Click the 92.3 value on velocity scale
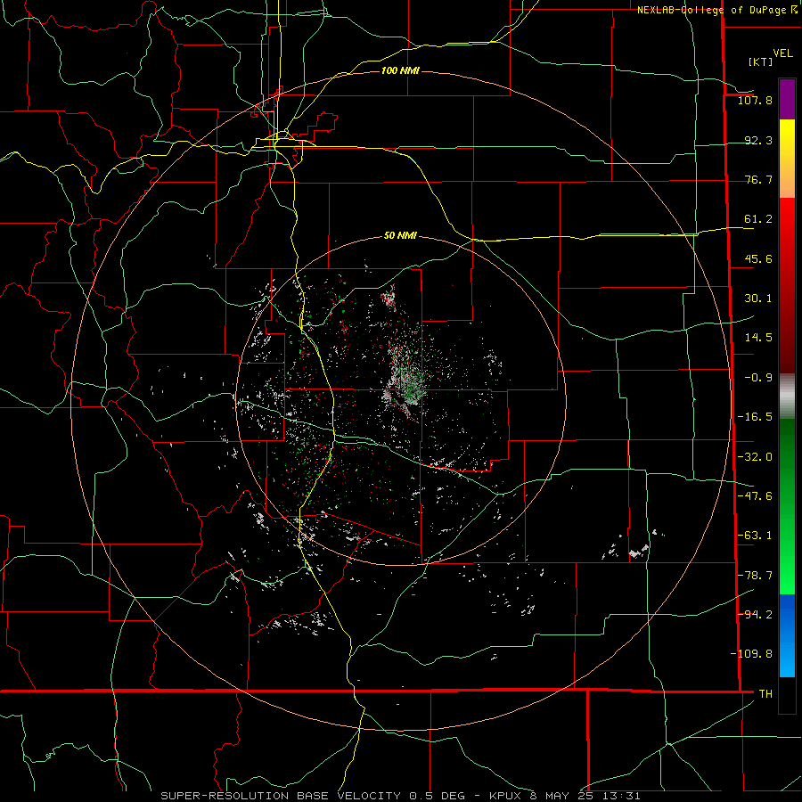802x802 pixels. pos(758,140)
